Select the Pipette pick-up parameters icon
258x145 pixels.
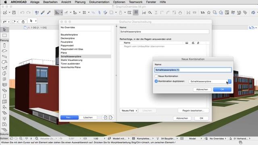(x=43, y=12)
